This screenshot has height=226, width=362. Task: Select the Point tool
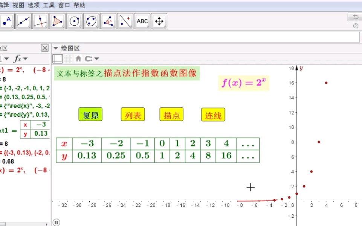coord(6,21)
